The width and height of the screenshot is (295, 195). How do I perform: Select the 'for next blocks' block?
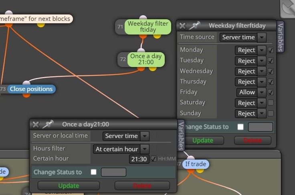[x=36, y=19]
